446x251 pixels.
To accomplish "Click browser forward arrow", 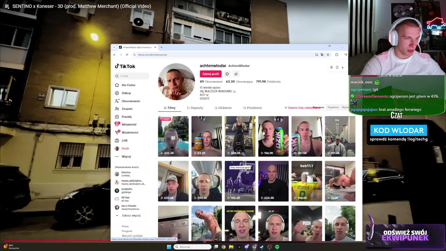I will [x=121, y=55].
